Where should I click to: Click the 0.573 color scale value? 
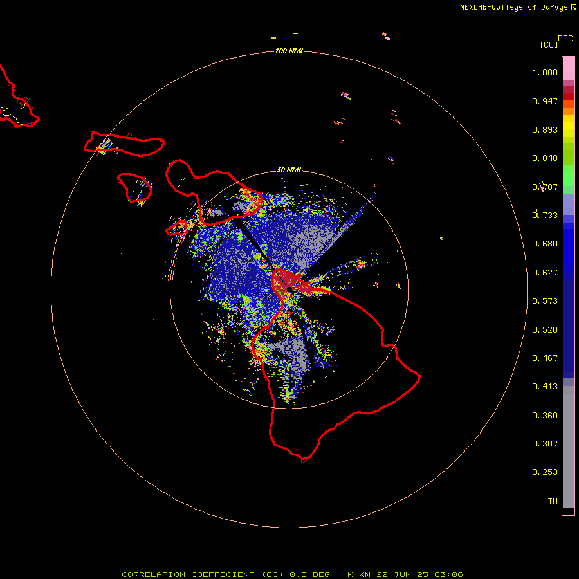[545, 301]
